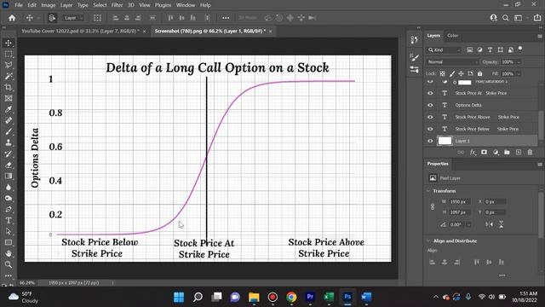Open the Kind filter dropdown
545x307 pixels.
click(x=445, y=50)
